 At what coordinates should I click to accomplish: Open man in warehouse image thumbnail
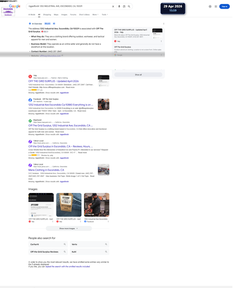97,204
